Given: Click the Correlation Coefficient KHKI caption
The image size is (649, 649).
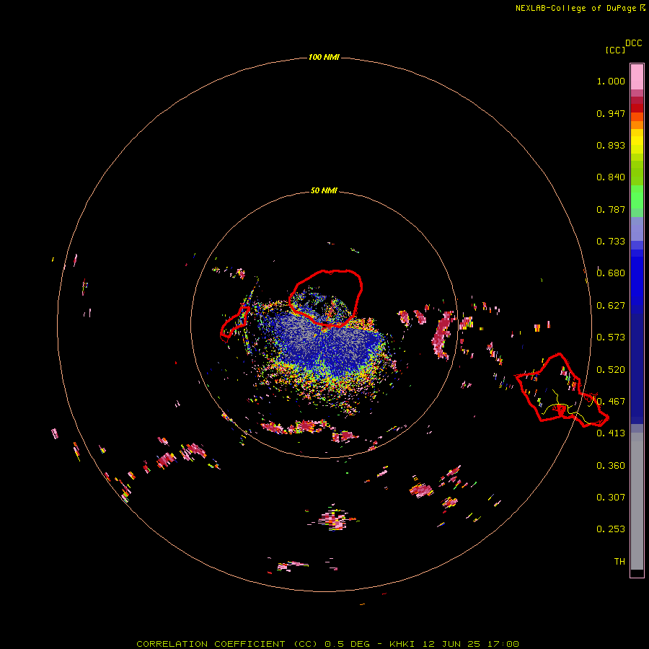Looking at the screenshot, I should point(327,644).
